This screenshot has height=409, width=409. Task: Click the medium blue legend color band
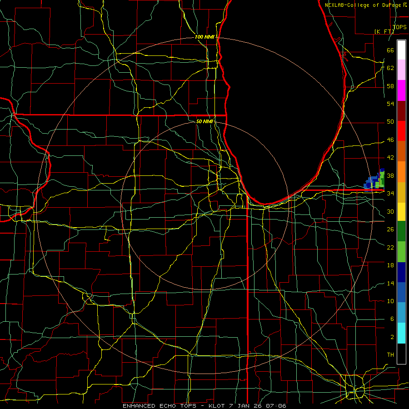(x=401, y=292)
